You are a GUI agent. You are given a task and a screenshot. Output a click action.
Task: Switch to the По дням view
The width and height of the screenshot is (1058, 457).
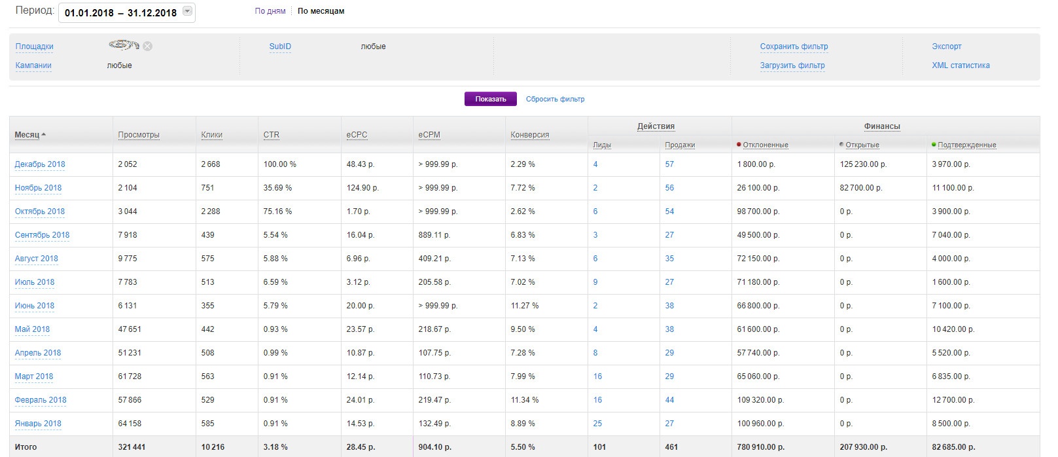pyautogui.click(x=270, y=11)
